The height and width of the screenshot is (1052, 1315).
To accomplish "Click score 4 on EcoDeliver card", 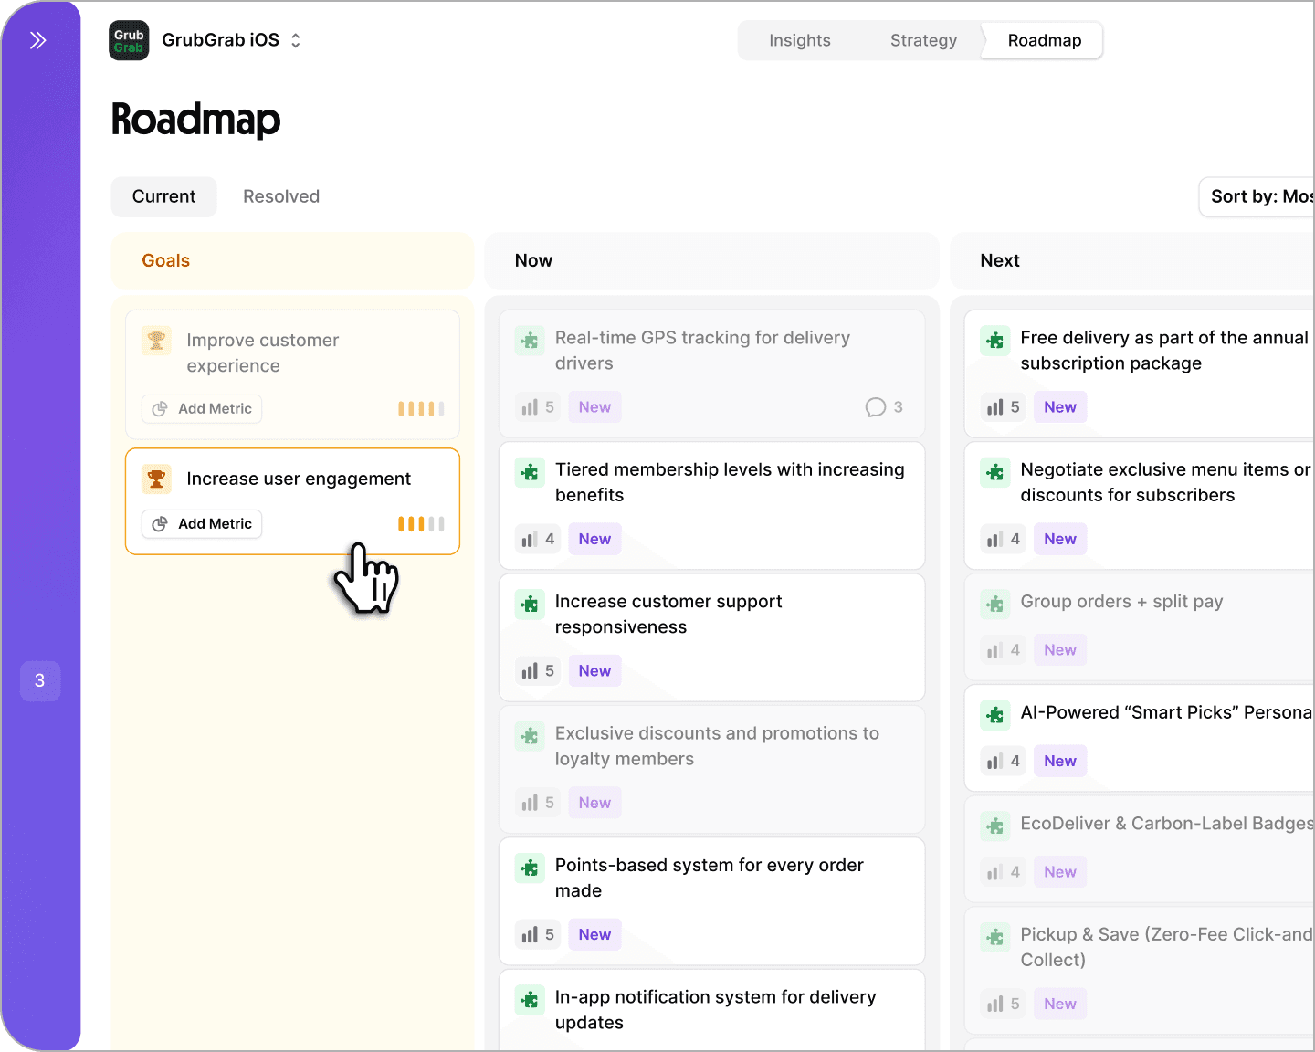I will click(1004, 872).
